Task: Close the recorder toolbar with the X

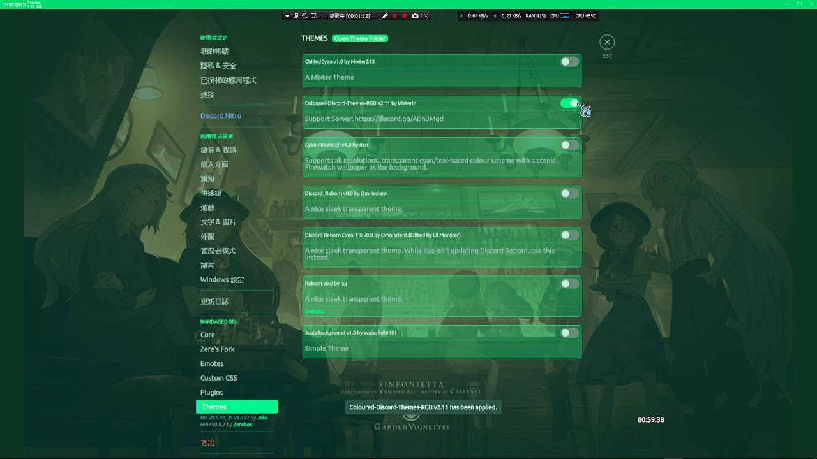Action: [x=426, y=16]
